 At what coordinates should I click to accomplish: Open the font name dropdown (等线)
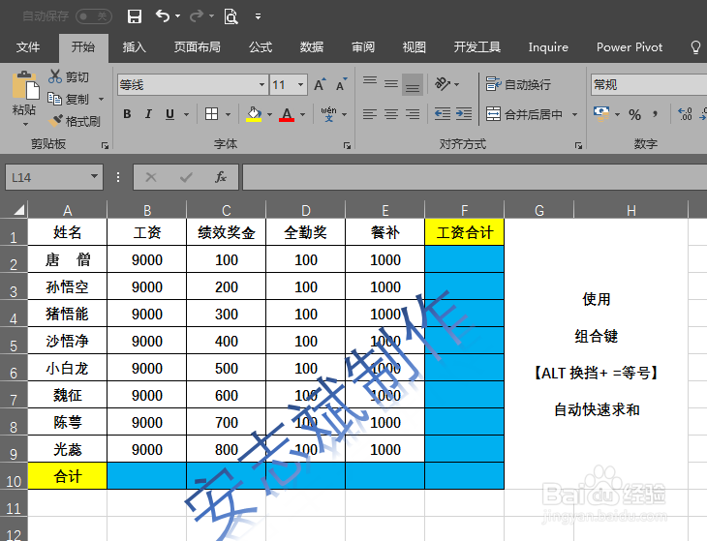click(261, 85)
